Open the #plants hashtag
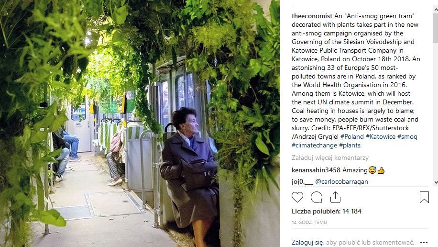 click(350, 145)
